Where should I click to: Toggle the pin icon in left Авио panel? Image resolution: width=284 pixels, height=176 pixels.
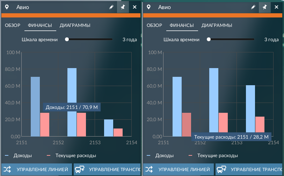tap(123, 7)
